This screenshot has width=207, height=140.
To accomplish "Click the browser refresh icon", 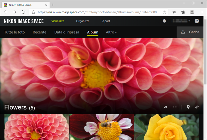I will coord(23,12).
